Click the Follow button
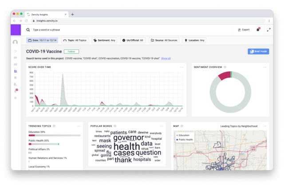This screenshot has height=186, width=284. point(71,52)
